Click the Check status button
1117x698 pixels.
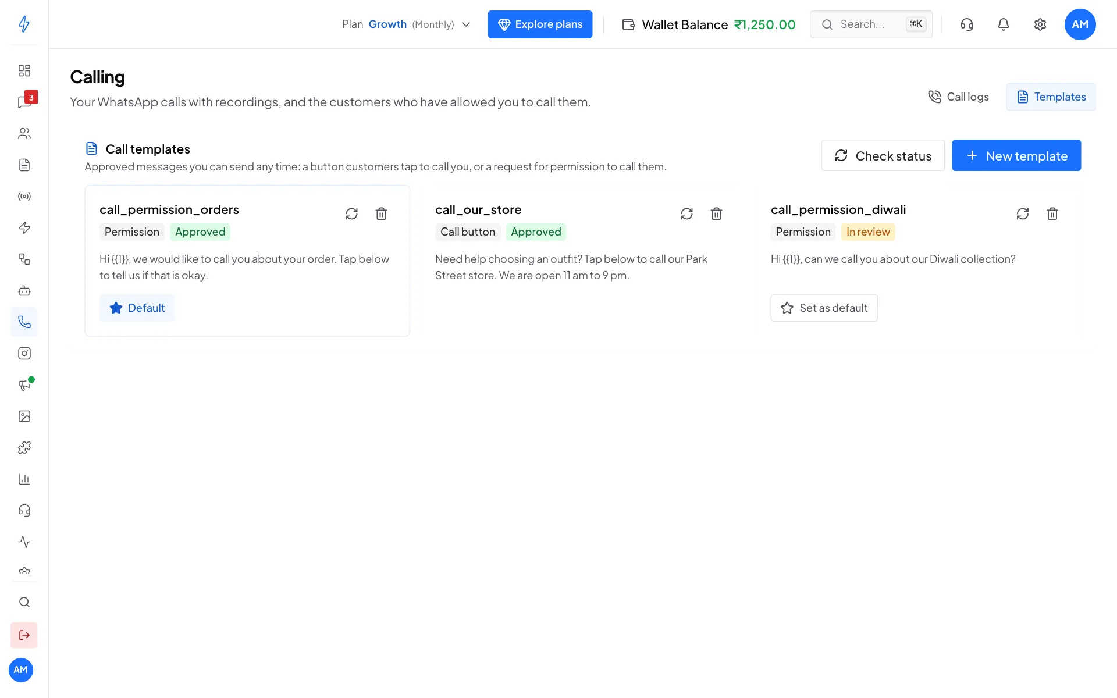(x=883, y=155)
